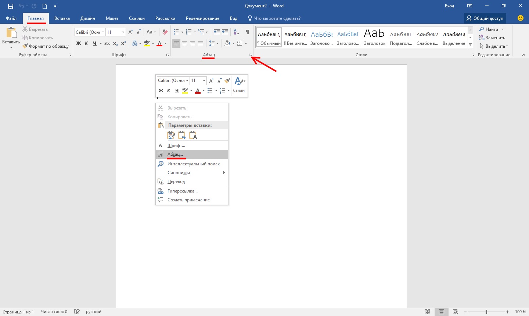The width and height of the screenshot is (529, 316).
Task: Click Вход sign-in link
Action: (449, 6)
